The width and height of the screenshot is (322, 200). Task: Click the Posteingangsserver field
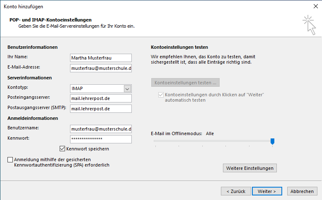pos(101,98)
